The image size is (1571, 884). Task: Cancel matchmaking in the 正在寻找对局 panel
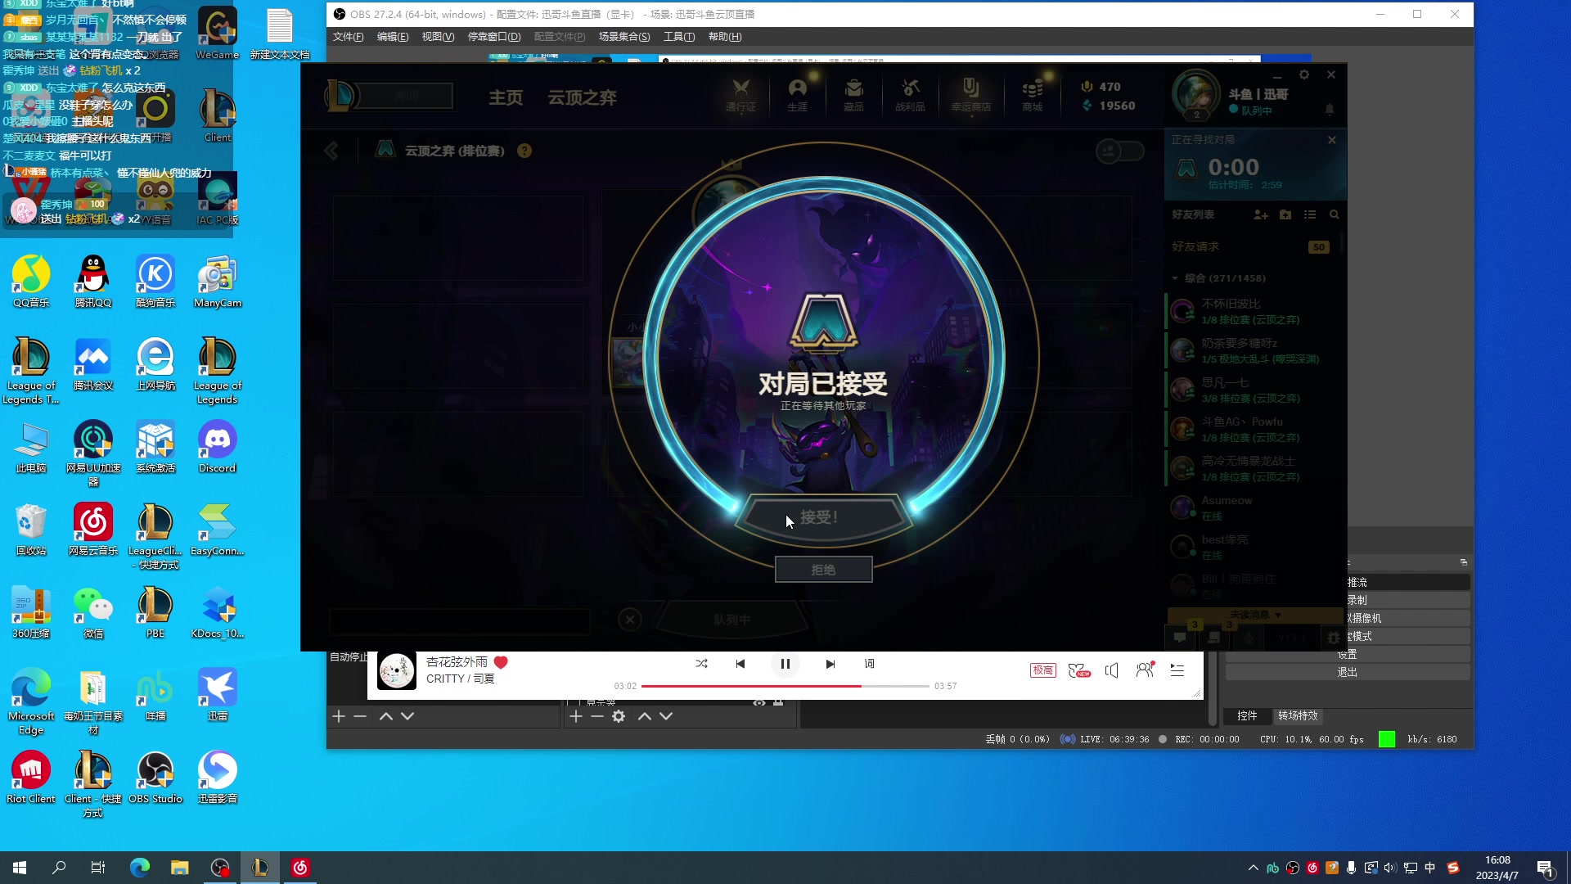(x=1332, y=140)
